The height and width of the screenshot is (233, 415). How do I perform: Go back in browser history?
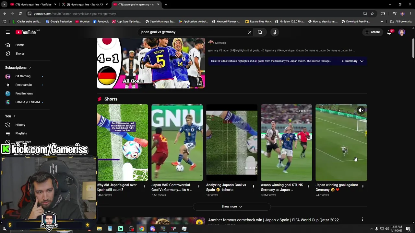click(x=5, y=14)
